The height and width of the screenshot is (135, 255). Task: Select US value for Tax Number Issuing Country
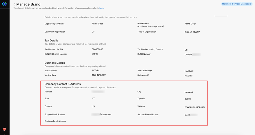click(x=186, y=50)
